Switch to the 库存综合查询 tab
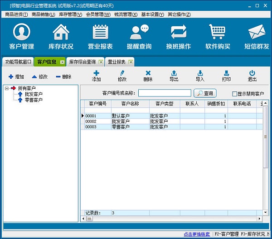This screenshot has height=239, width=272. point(82,62)
